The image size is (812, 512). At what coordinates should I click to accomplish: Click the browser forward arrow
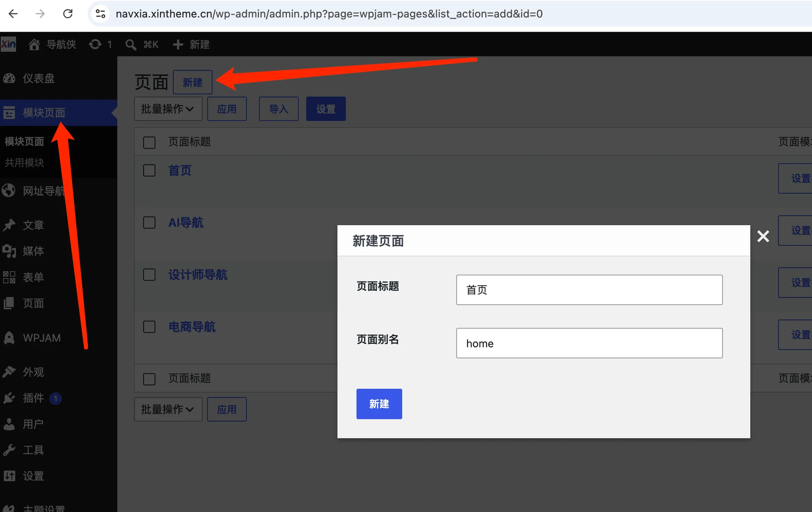[x=40, y=14]
